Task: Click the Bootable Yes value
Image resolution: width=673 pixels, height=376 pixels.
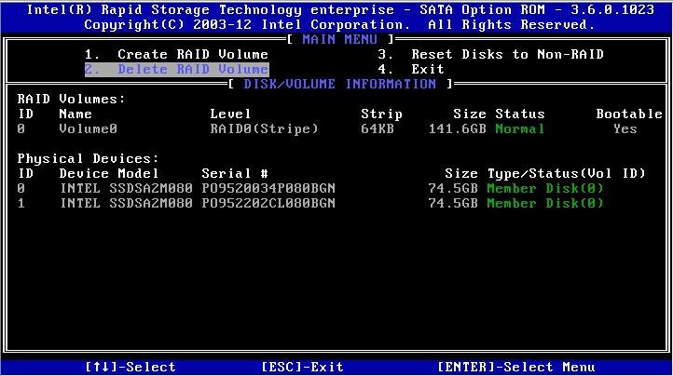Action: 625,128
